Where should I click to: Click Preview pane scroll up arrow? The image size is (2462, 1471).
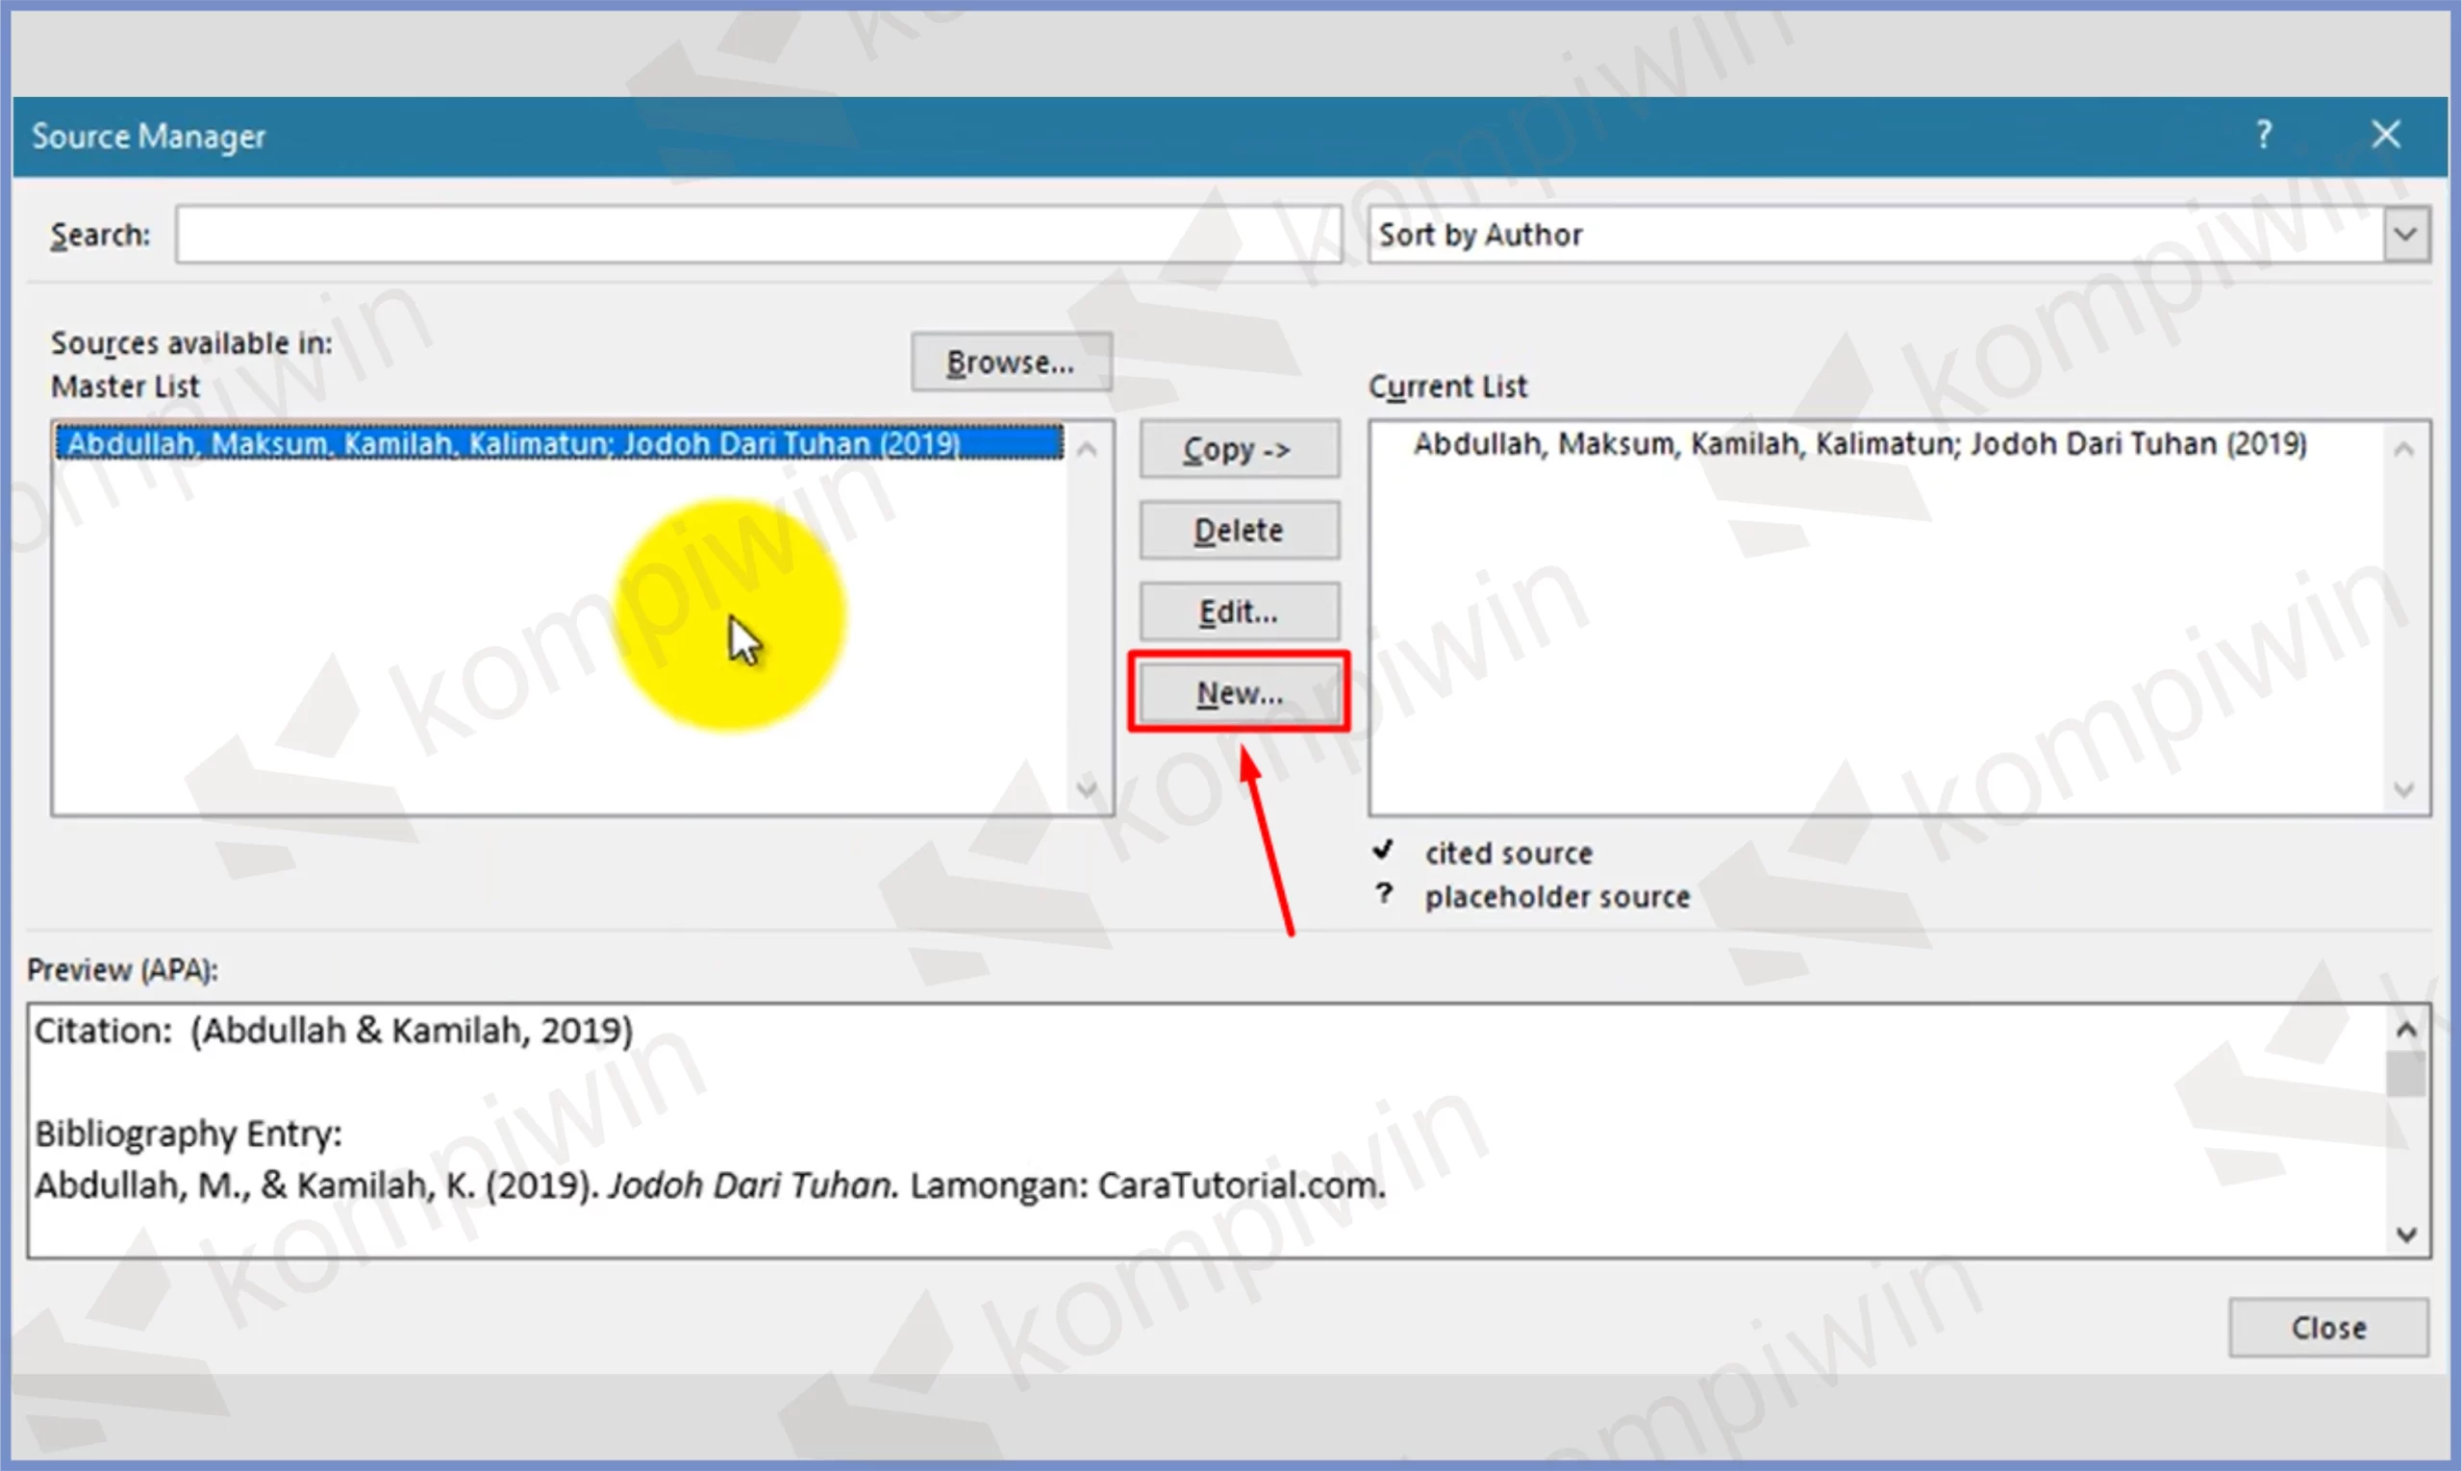2405,1030
